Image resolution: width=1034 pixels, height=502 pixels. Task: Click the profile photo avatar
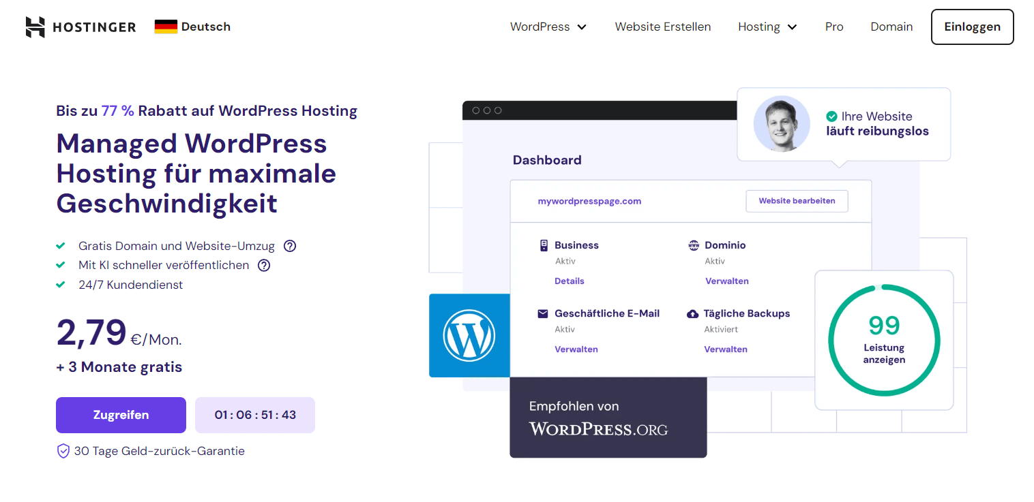(x=782, y=124)
